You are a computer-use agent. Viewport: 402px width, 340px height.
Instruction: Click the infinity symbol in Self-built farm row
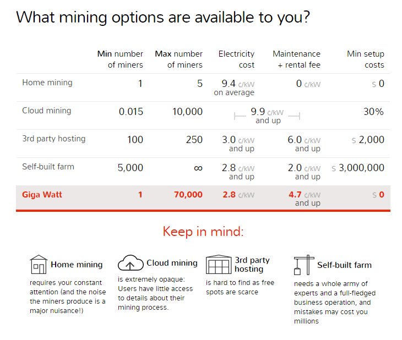point(198,168)
